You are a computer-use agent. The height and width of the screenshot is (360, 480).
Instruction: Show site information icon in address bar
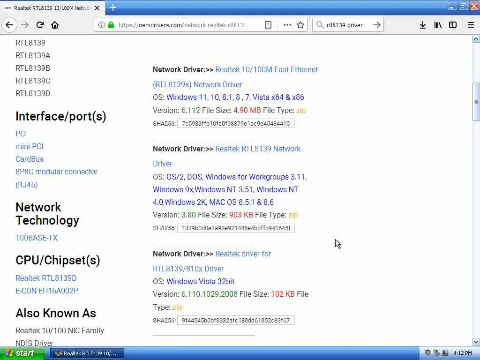point(102,25)
